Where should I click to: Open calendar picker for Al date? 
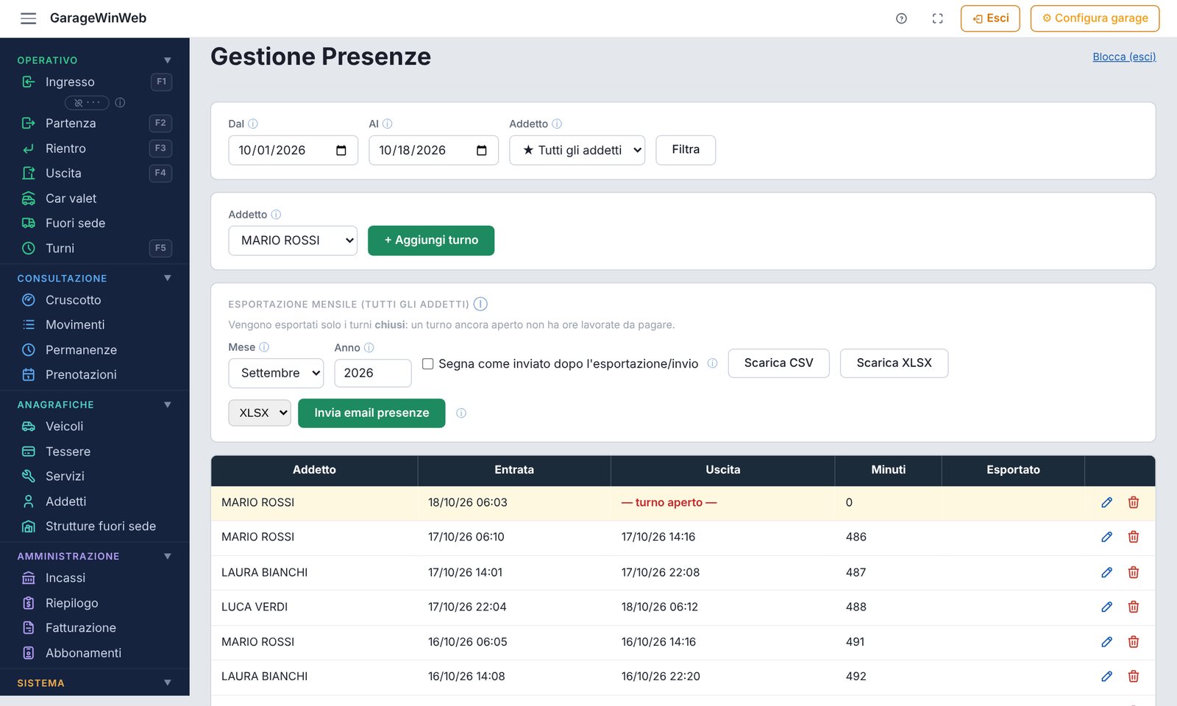pos(482,150)
